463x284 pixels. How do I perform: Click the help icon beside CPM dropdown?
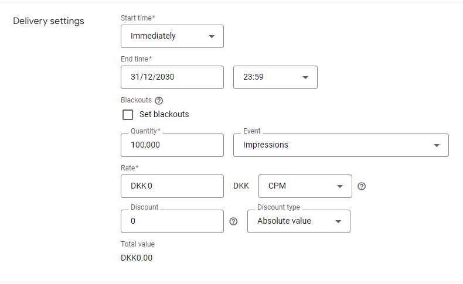coord(362,186)
